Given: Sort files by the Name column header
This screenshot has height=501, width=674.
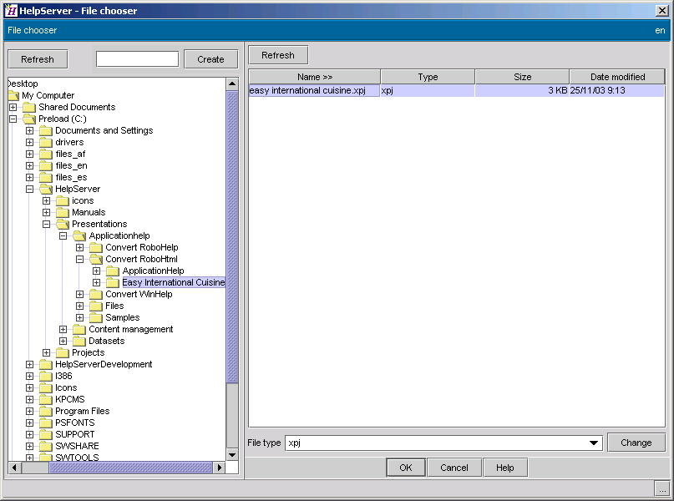Looking at the screenshot, I should (315, 77).
